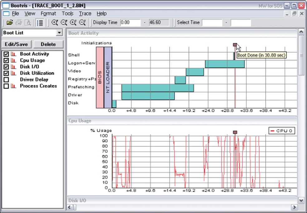Expand the Boot List dropdown

[x=59, y=33]
